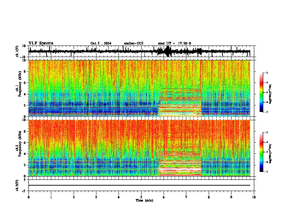This screenshot has width=286, height=221.
Task: Click the "-7" label on ch.1 color bar
Action: [x=266, y=112]
